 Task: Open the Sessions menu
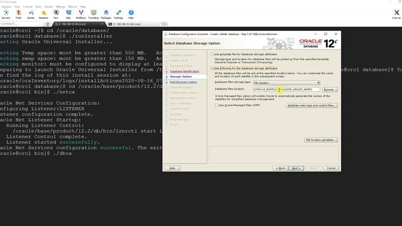point(6,7)
